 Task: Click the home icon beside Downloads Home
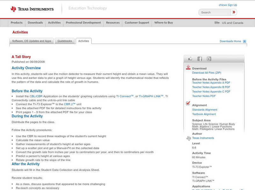(x=244, y=41)
